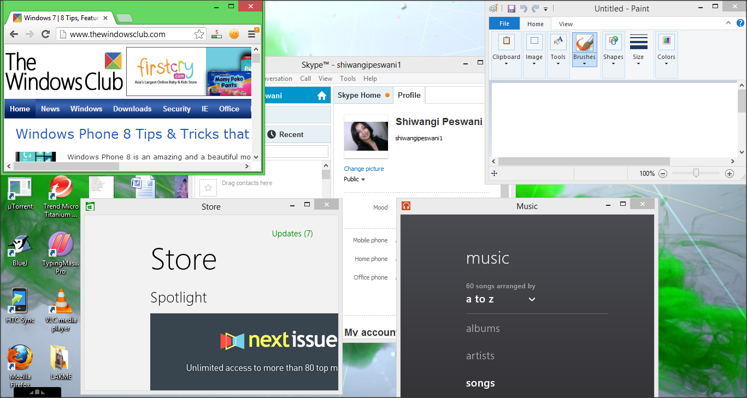Show songs in the Music app
This screenshot has height=398, width=747.
(x=480, y=383)
